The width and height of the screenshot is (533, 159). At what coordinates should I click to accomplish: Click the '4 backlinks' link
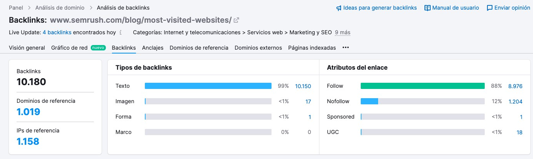(x=57, y=33)
